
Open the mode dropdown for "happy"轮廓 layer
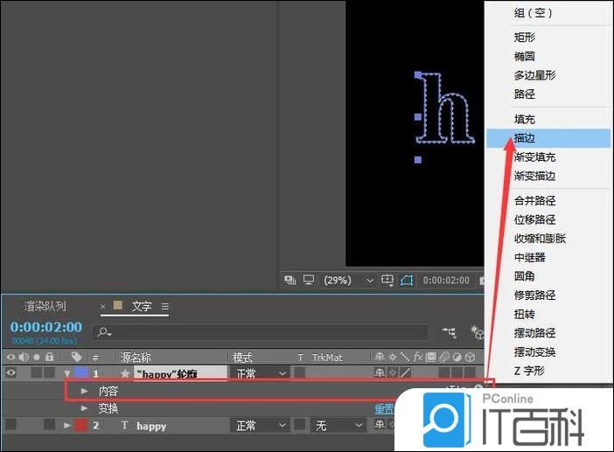(x=259, y=373)
